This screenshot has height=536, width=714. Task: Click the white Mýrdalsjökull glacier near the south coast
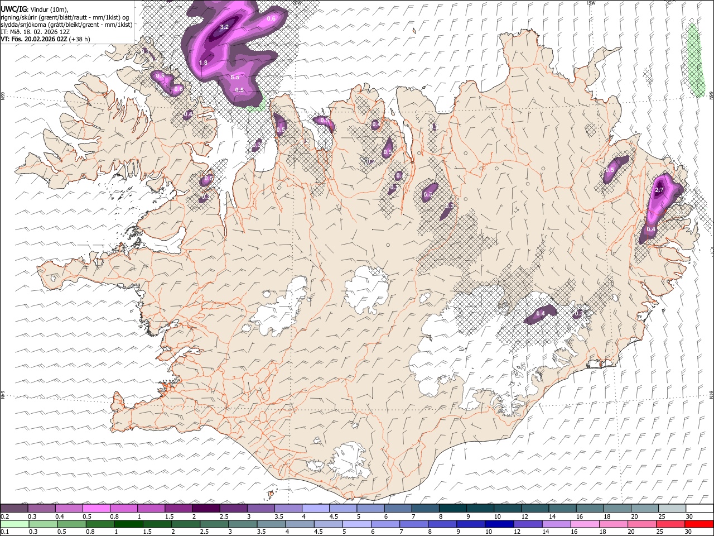click(350, 461)
